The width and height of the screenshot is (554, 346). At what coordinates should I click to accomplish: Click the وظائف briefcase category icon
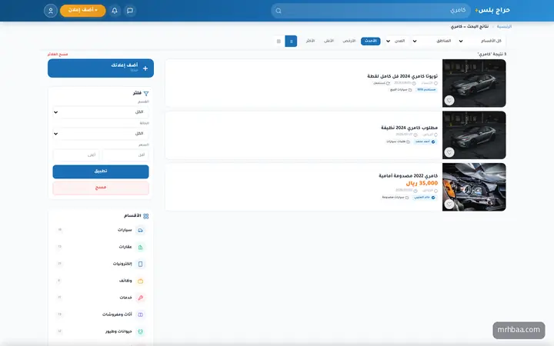click(140, 281)
